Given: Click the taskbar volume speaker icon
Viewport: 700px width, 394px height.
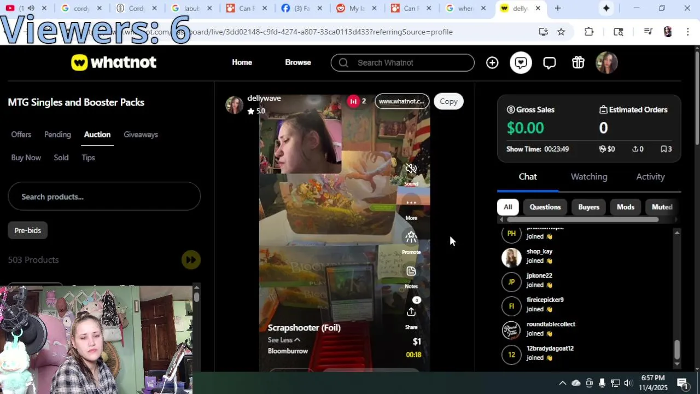Looking at the screenshot, I should (628, 383).
